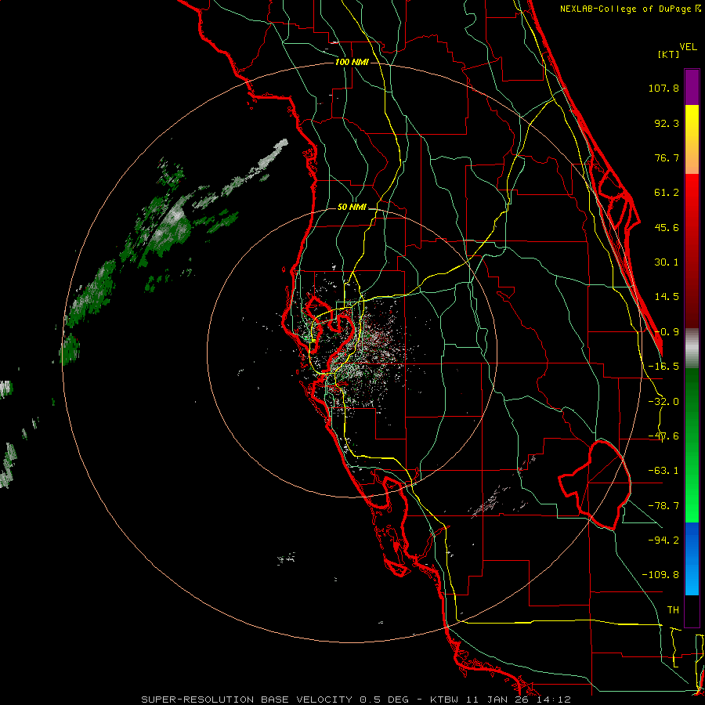Click the TH label at the color bar bottom
This screenshot has height=705, width=705.
673,610
